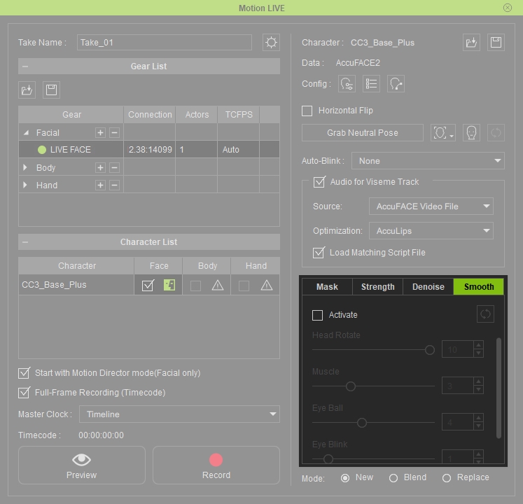The image size is (523, 504).
Task: Remove Body gear with minus
Action: [114, 167]
